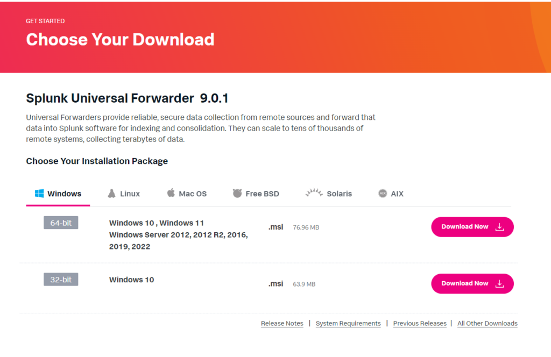The height and width of the screenshot is (357, 551).
Task: Click the Free BSD daemon icon
Action: (x=237, y=193)
